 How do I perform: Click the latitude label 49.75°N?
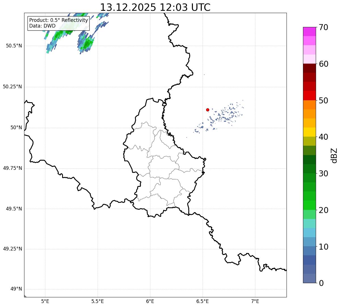[12, 168]
